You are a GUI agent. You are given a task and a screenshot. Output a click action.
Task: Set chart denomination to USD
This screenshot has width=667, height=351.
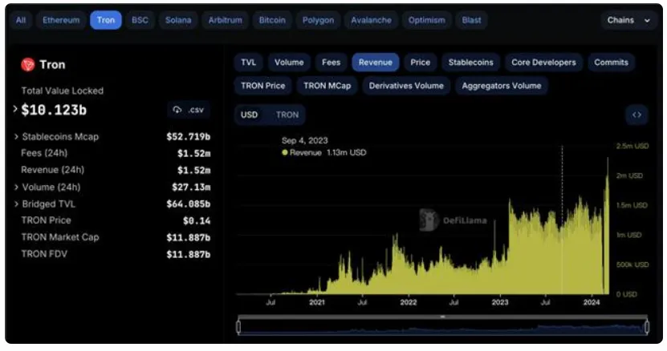[250, 115]
